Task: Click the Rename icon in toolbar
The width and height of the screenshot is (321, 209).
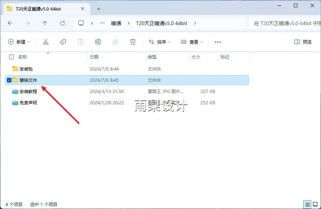Action: [98, 42]
